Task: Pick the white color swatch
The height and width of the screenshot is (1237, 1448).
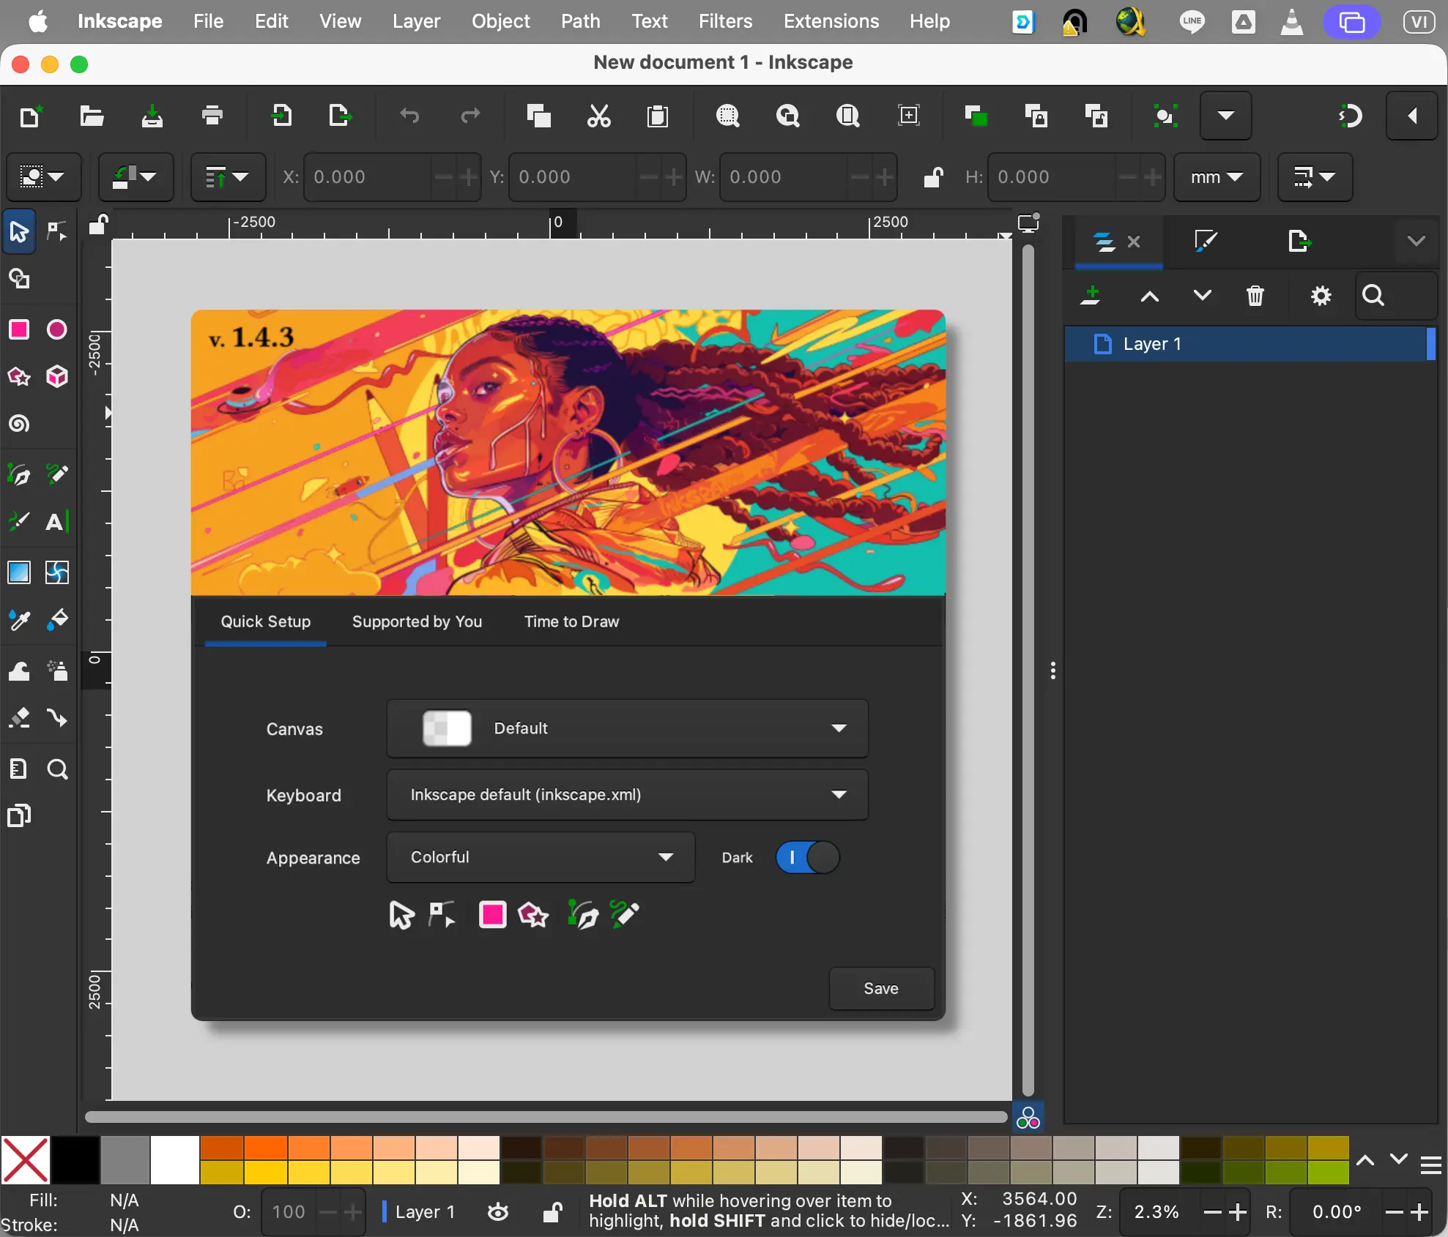Action: tap(174, 1159)
